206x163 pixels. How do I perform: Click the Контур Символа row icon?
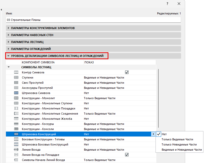tap(16, 72)
